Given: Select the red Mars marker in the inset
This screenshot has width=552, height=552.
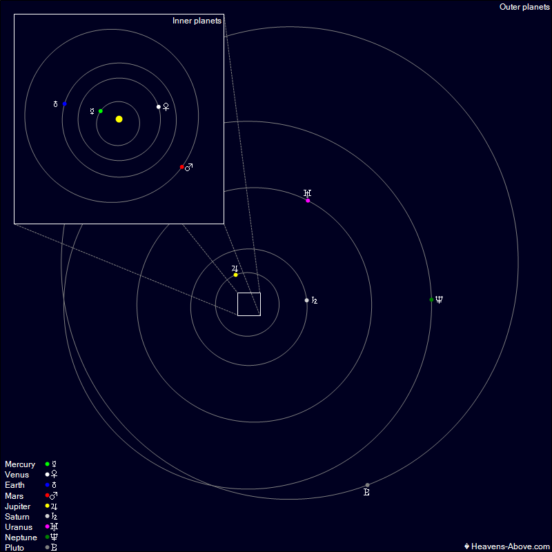Looking at the screenshot, I should [182, 167].
